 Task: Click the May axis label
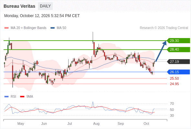click(x=21, y=124)
